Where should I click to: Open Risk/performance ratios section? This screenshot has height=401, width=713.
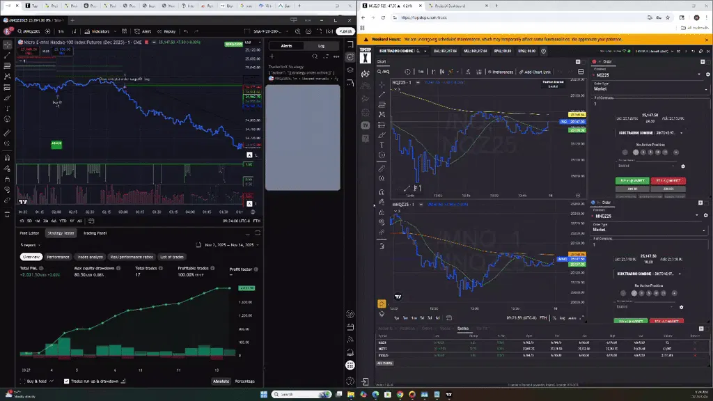pos(132,257)
